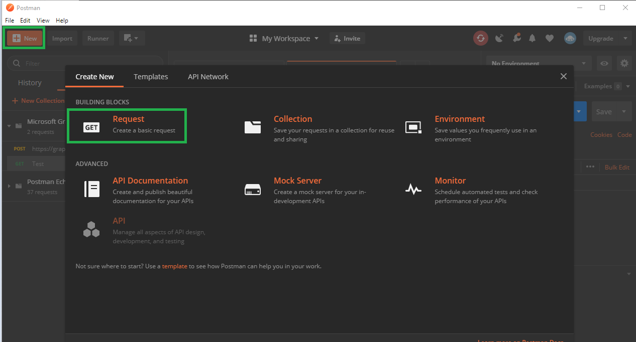Click the Invite button

pyautogui.click(x=347, y=38)
